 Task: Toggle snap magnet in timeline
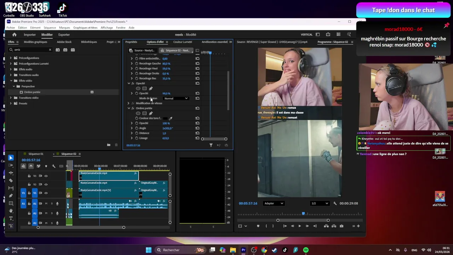(31, 166)
